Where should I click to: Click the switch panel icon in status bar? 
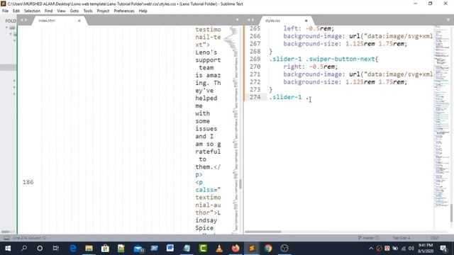(6, 238)
